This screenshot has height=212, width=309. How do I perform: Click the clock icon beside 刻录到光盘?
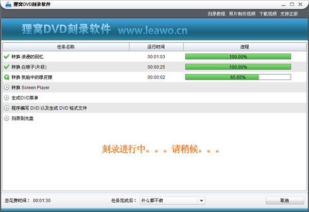coord(7,118)
